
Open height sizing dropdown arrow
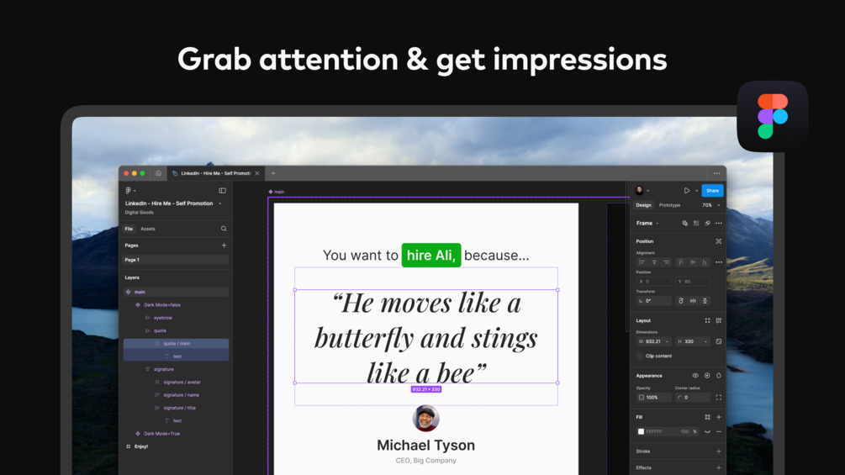705,341
